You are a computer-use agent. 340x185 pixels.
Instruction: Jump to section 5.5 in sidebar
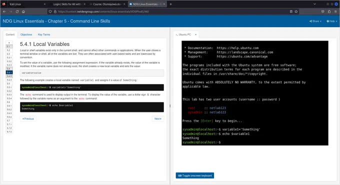pos(9,83)
